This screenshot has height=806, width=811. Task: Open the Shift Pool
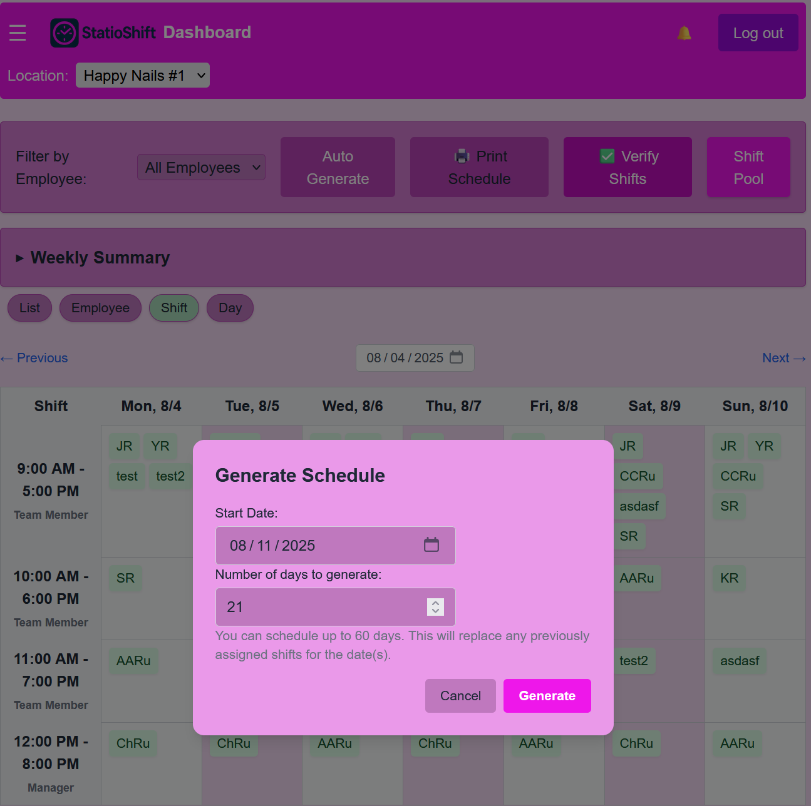tap(748, 167)
